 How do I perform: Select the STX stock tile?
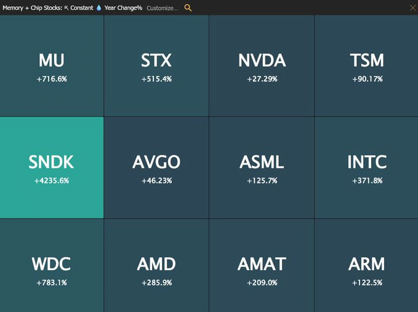156,66
